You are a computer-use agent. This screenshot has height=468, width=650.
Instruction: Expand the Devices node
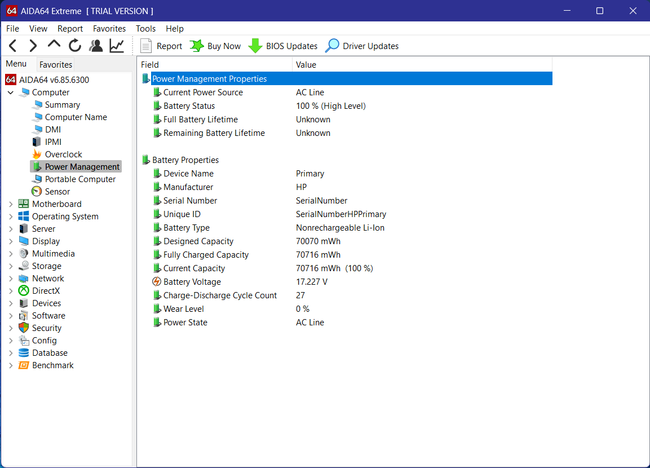[11, 303]
